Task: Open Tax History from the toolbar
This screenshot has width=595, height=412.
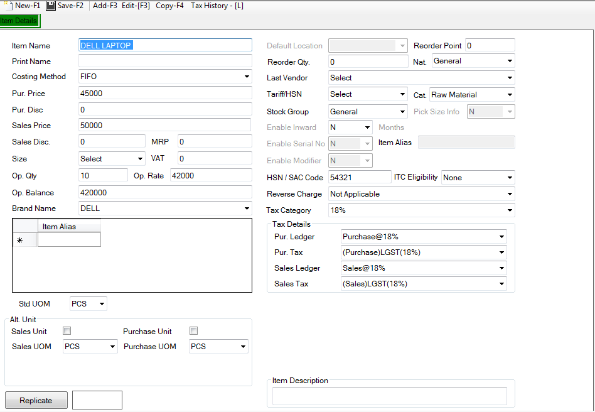Action: click(217, 6)
